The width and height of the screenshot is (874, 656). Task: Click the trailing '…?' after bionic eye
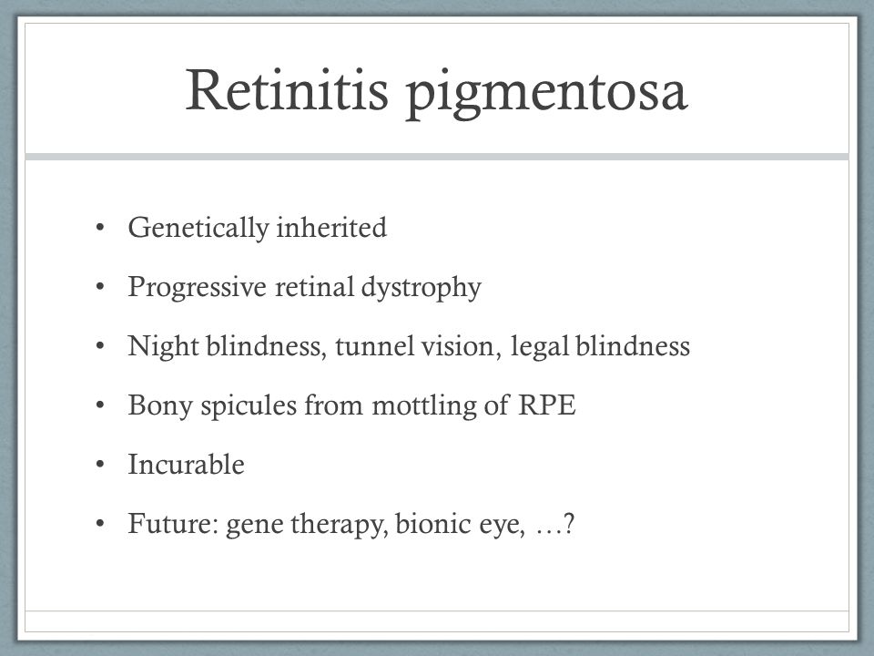tap(554, 525)
